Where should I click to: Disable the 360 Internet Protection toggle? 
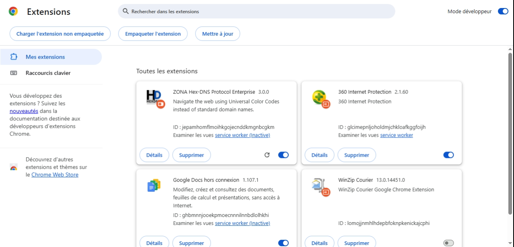pos(449,155)
